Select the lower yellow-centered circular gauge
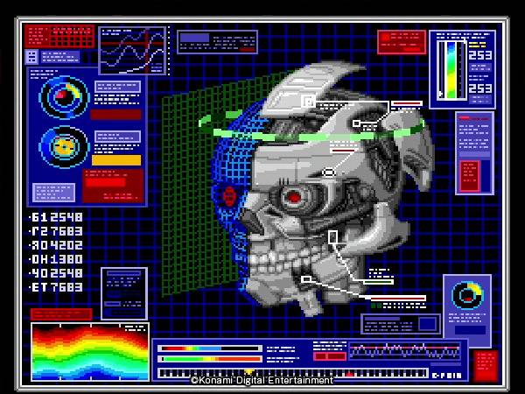 (64, 145)
